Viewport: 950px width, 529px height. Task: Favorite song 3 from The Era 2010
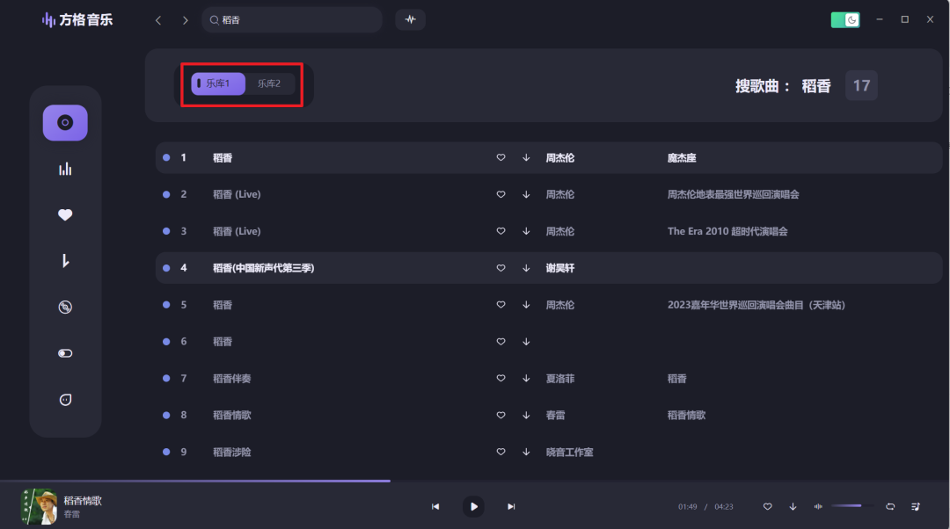[x=501, y=231]
